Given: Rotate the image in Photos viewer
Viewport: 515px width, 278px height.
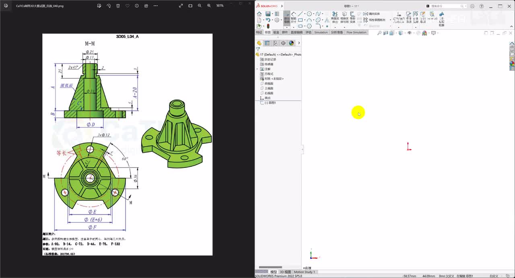Looking at the screenshot, I should tap(109, 6).
